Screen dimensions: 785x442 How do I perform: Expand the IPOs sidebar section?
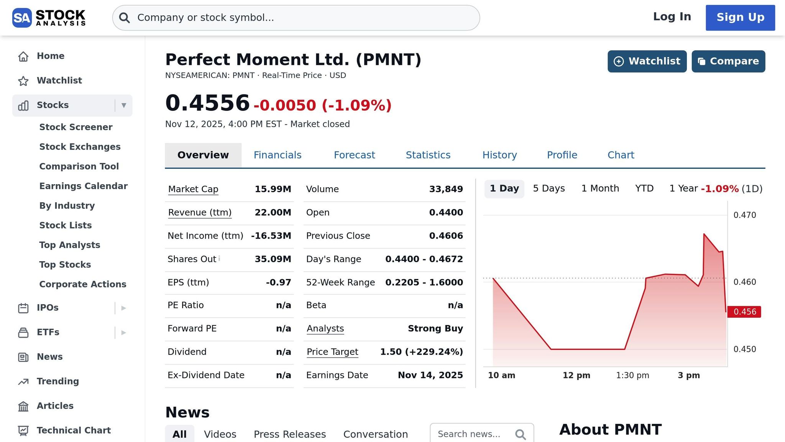tap(123, 308)
